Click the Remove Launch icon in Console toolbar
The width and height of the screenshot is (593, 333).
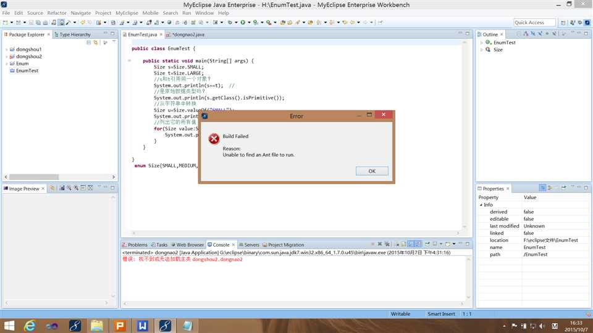tap(380, 244)
